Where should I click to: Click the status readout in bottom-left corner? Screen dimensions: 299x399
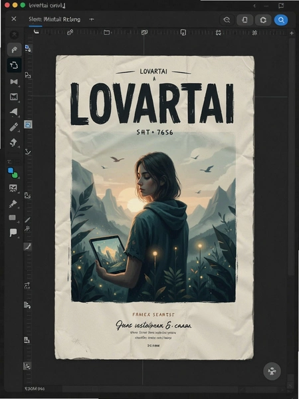(35, 388)
